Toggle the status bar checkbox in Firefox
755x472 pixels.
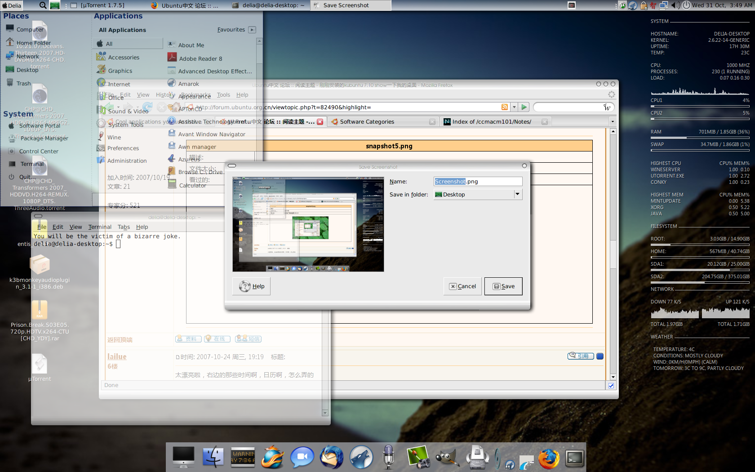[611, 385]
